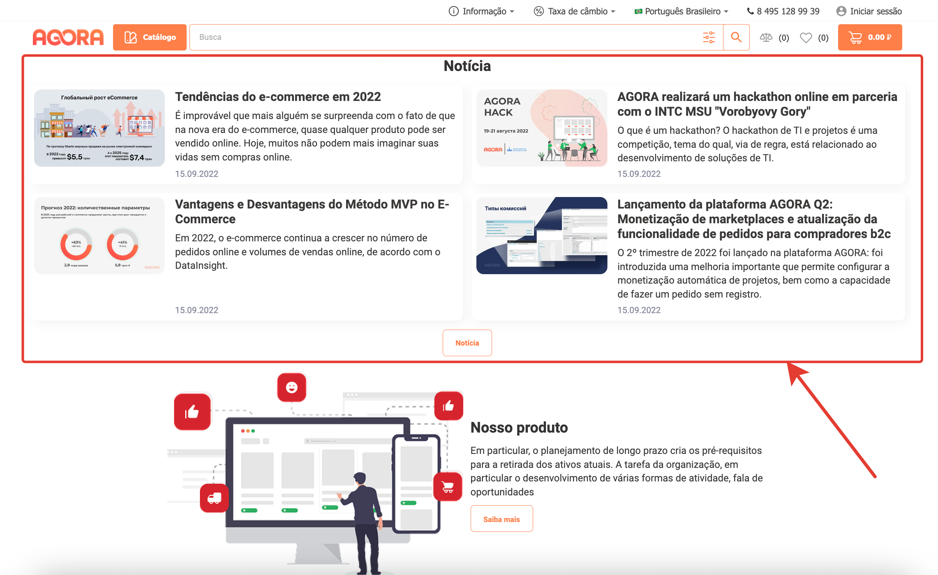
Task: Open search filter settings icon
Action: [x=709, y=37]
